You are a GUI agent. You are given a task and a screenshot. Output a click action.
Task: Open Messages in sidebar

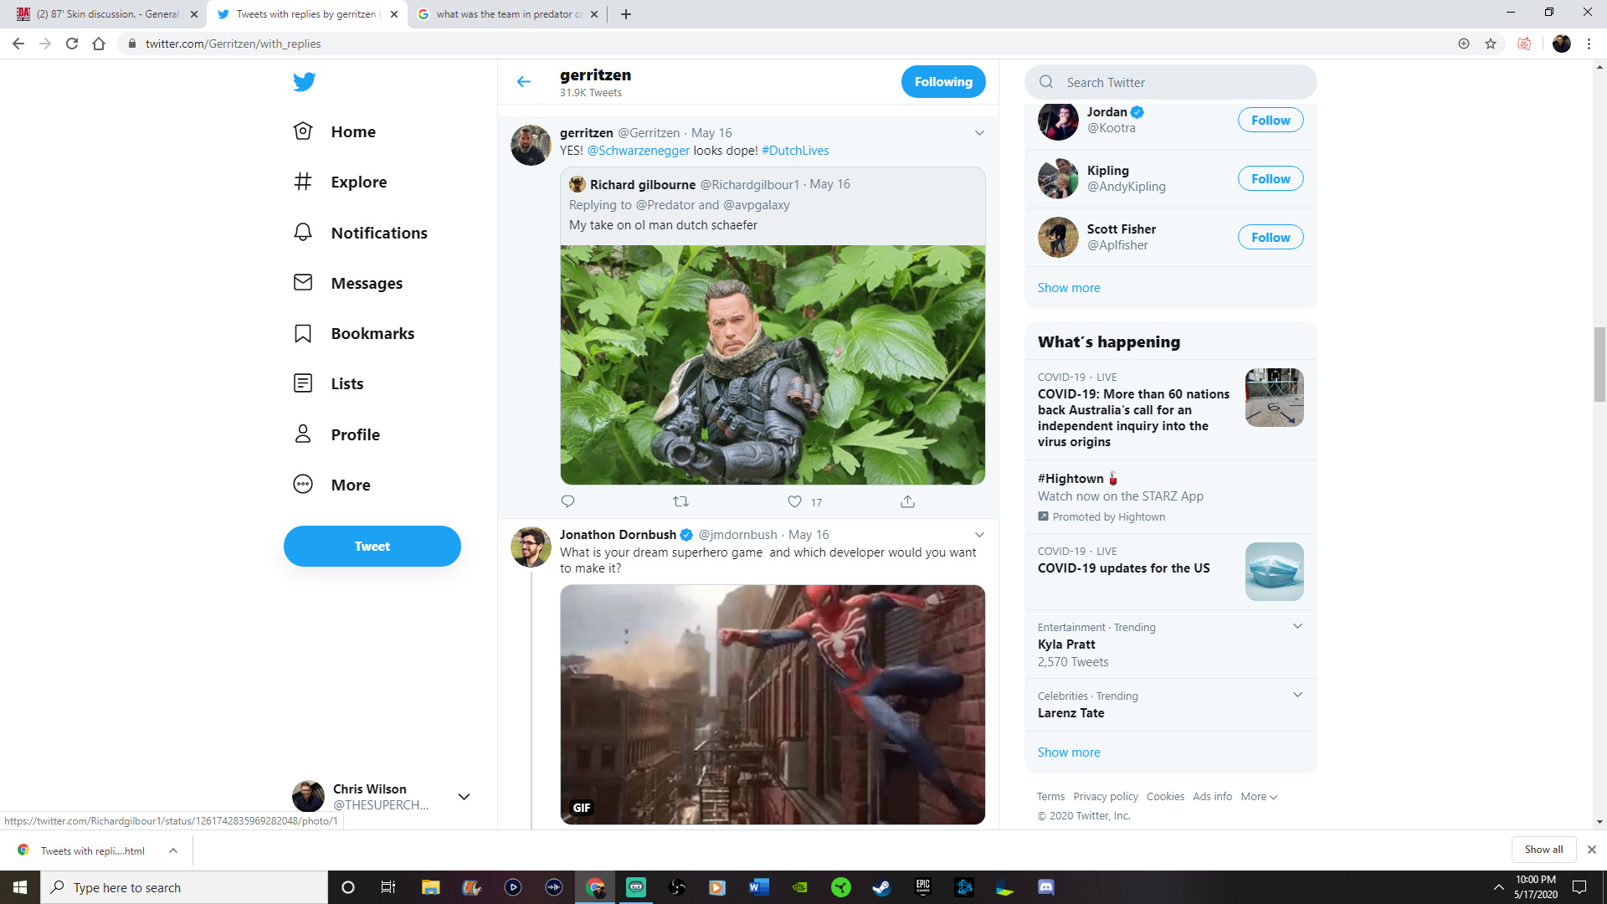348,283
